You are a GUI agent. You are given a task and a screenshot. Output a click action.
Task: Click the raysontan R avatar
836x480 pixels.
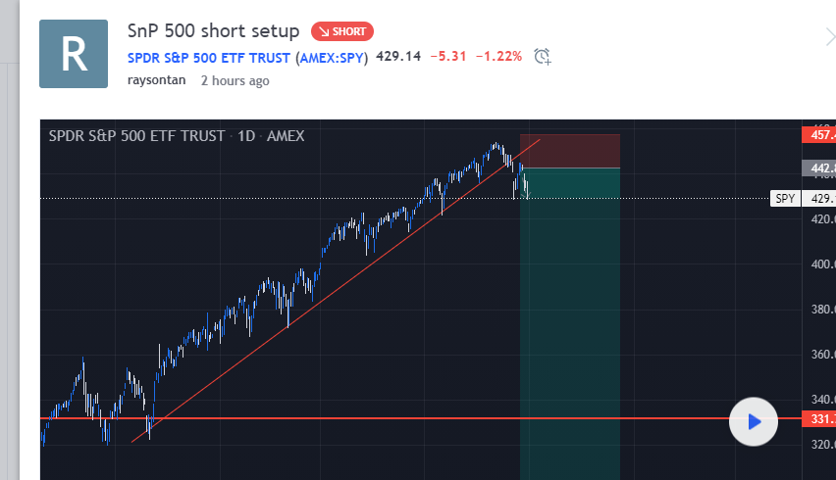coord(74,54)
